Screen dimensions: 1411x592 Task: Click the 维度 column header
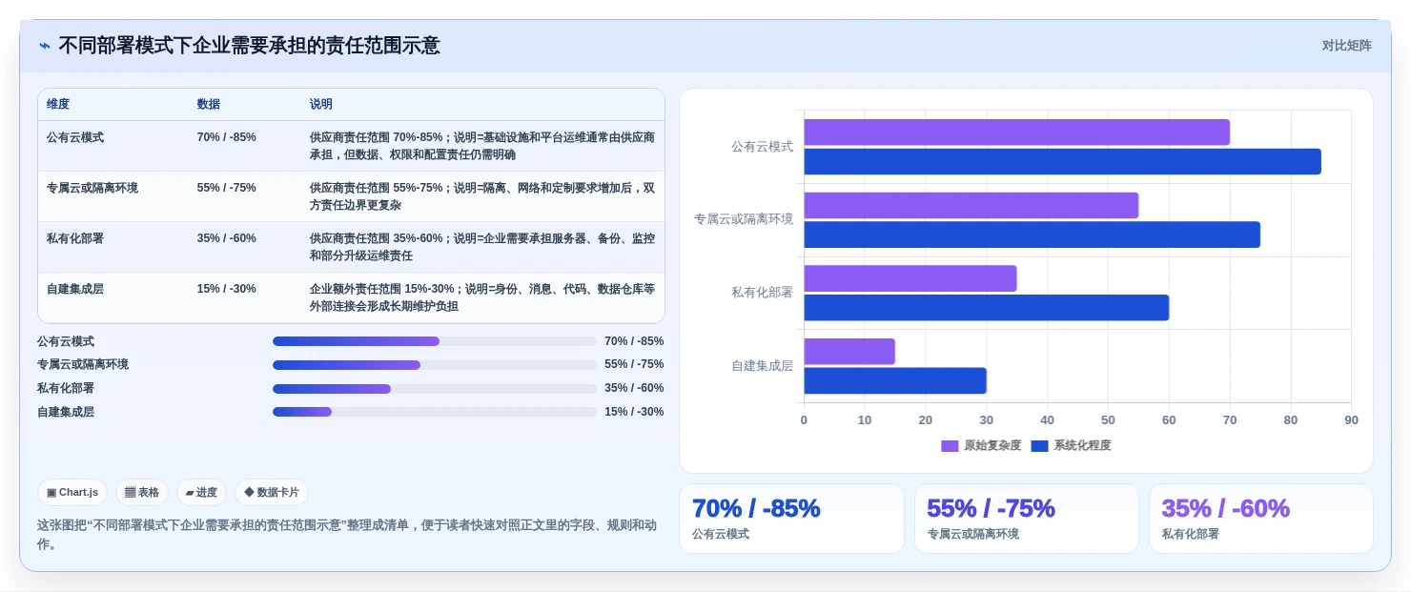point(58,104)
